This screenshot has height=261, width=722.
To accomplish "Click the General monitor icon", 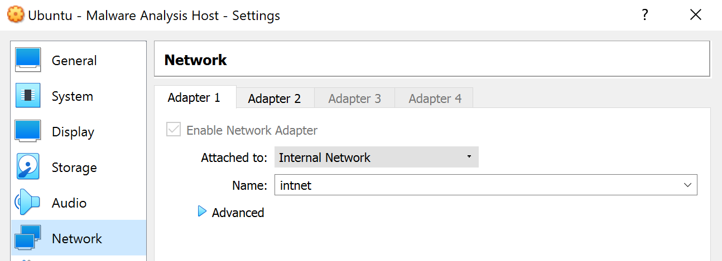I will 28,60.
